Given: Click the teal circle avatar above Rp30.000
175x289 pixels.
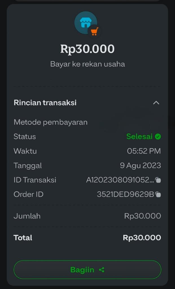Looking at the screenshot, I should (86, 22).
